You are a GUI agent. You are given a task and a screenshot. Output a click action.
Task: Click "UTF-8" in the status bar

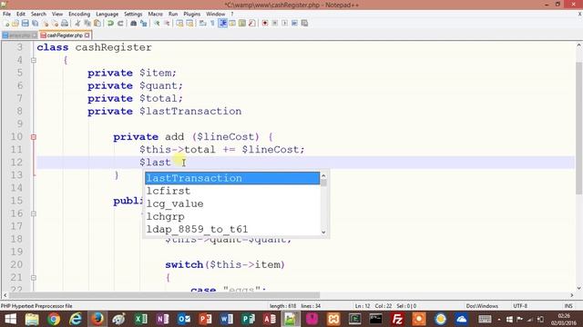[x=520, y=306]
